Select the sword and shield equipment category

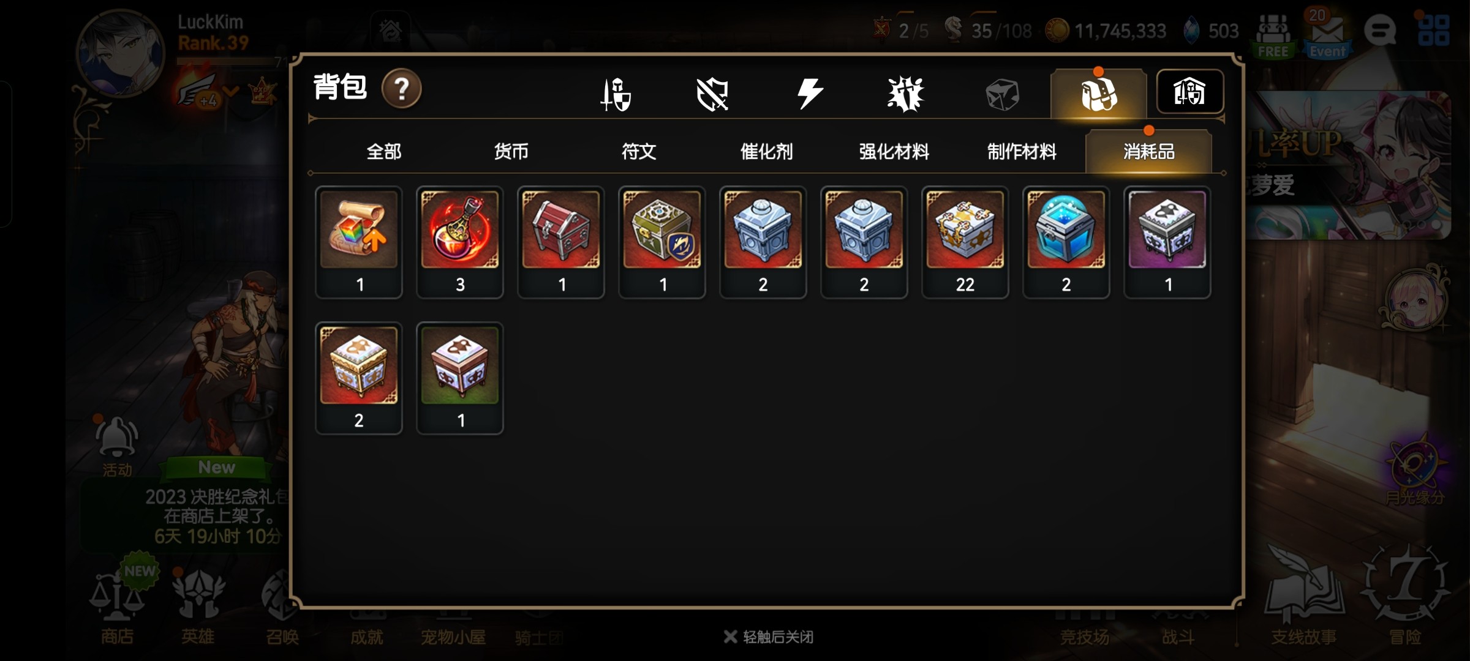pos(615,94)
